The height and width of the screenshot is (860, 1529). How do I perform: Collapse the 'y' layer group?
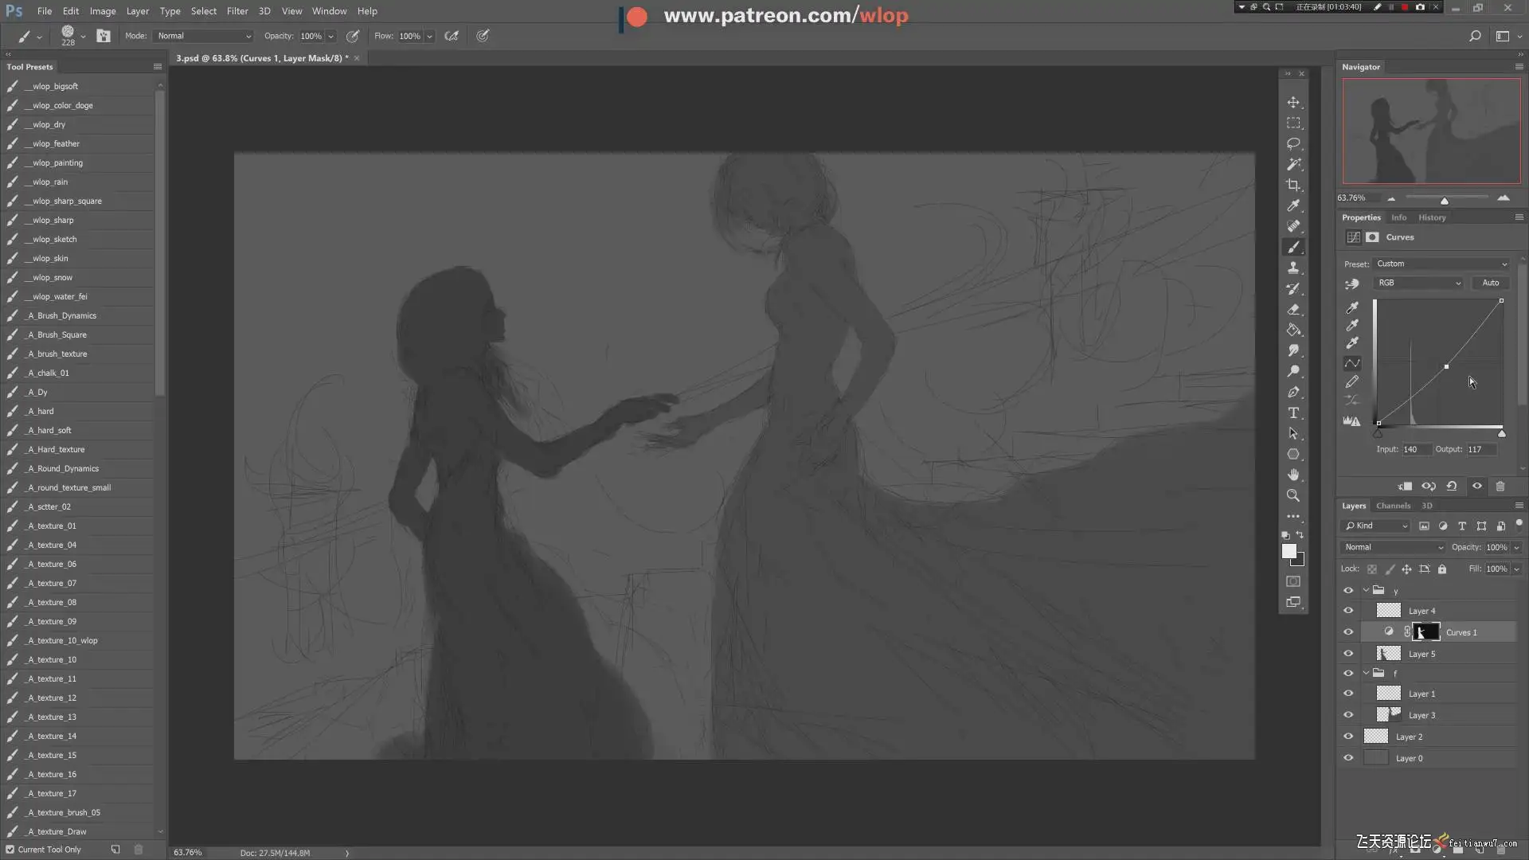pos(1366,590)
